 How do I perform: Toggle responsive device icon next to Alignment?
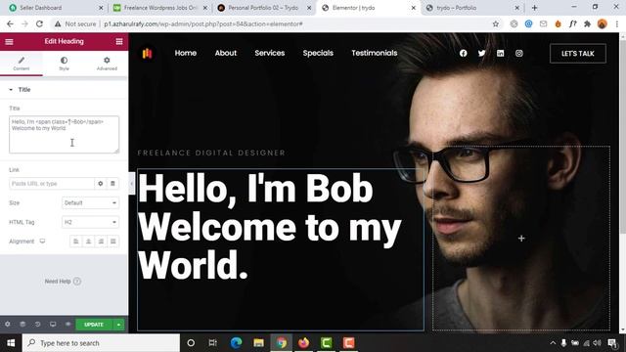[x=42, y=242]
